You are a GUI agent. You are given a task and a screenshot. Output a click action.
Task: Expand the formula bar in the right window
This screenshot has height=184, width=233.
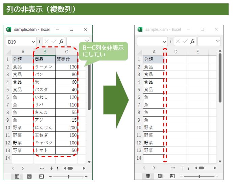tap(218, 41)
